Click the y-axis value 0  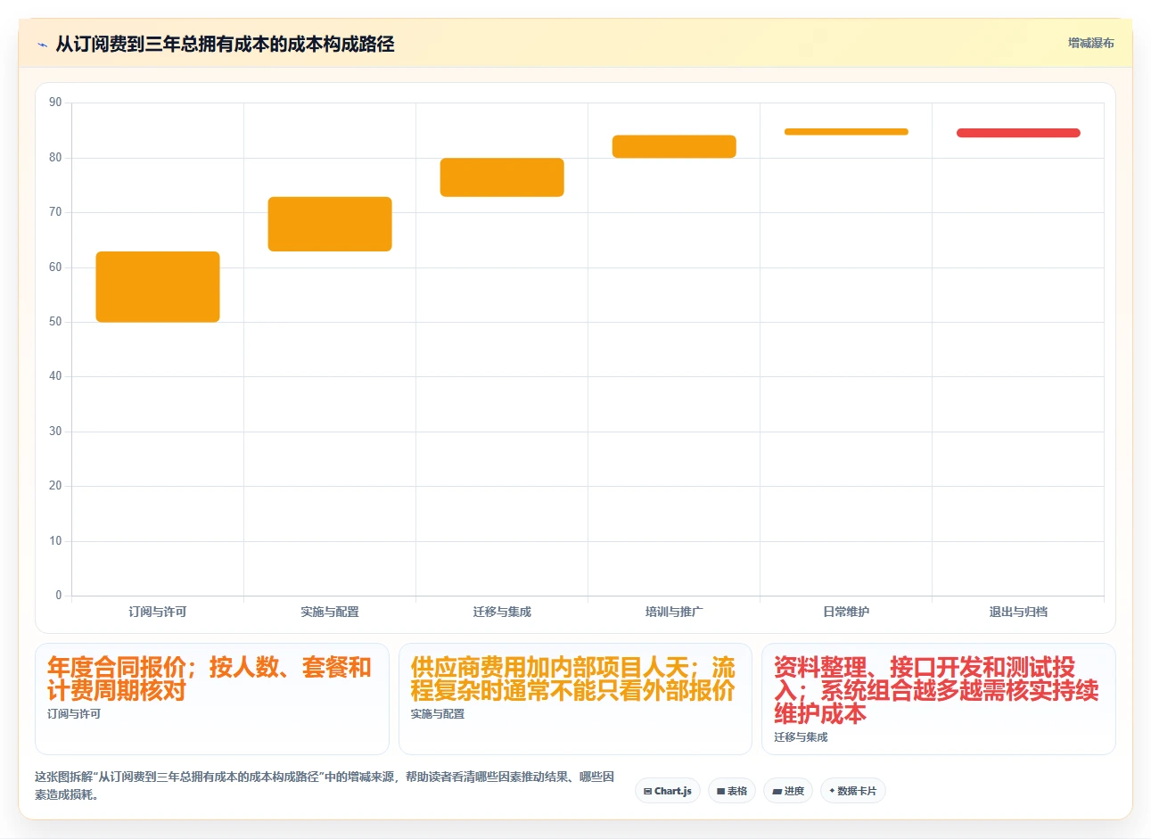pos(59,596)
